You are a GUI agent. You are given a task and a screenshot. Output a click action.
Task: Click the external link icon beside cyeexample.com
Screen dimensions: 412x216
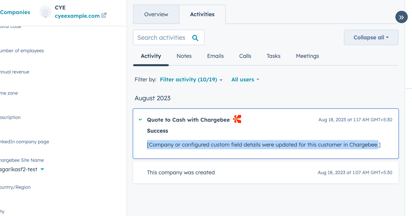[x=104, y=15]
